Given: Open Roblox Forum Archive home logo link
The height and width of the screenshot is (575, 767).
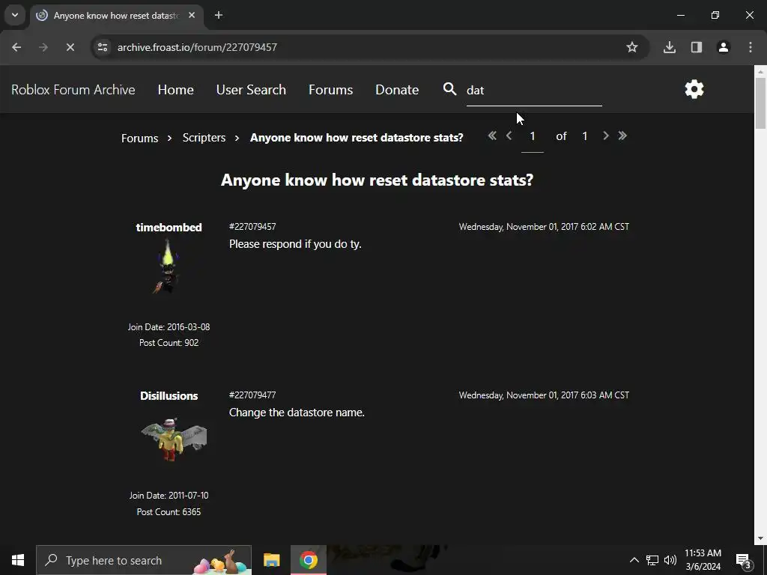Looking at the screenshot, I should [x=73, y=90].
